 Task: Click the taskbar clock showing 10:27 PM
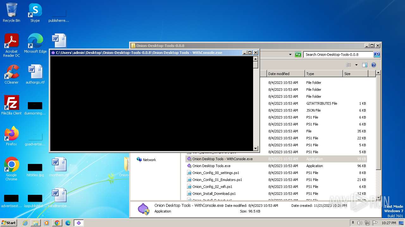click(389, 223)
